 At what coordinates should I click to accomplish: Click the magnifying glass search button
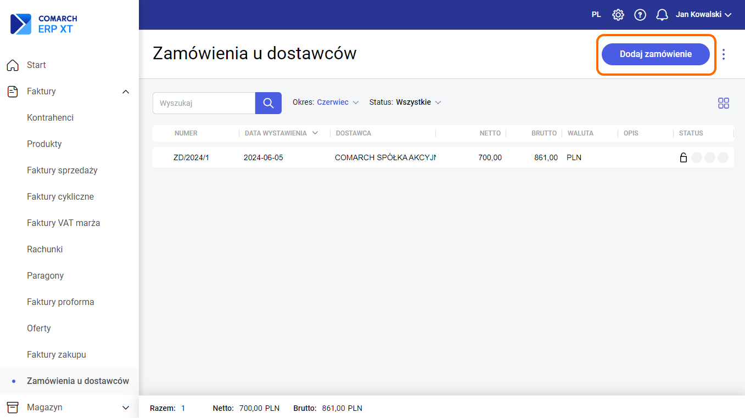[x=268, y=103]
